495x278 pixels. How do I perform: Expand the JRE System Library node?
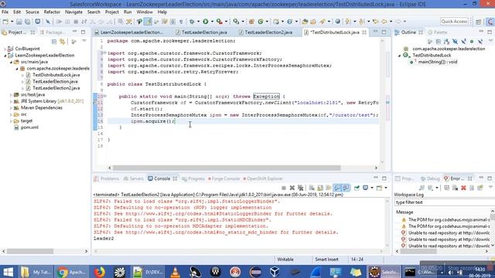(11, 101)
